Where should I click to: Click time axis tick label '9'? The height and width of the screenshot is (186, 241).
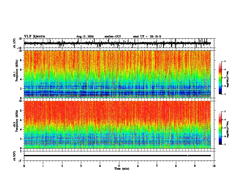click(195, 166)
